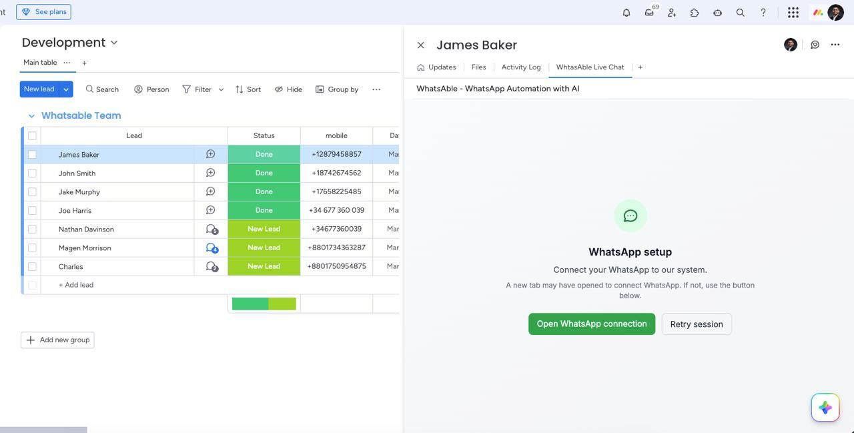Open John Smith's update conversation icon
This screenshot has height=433, width=854.
click(x=210, y=173)
